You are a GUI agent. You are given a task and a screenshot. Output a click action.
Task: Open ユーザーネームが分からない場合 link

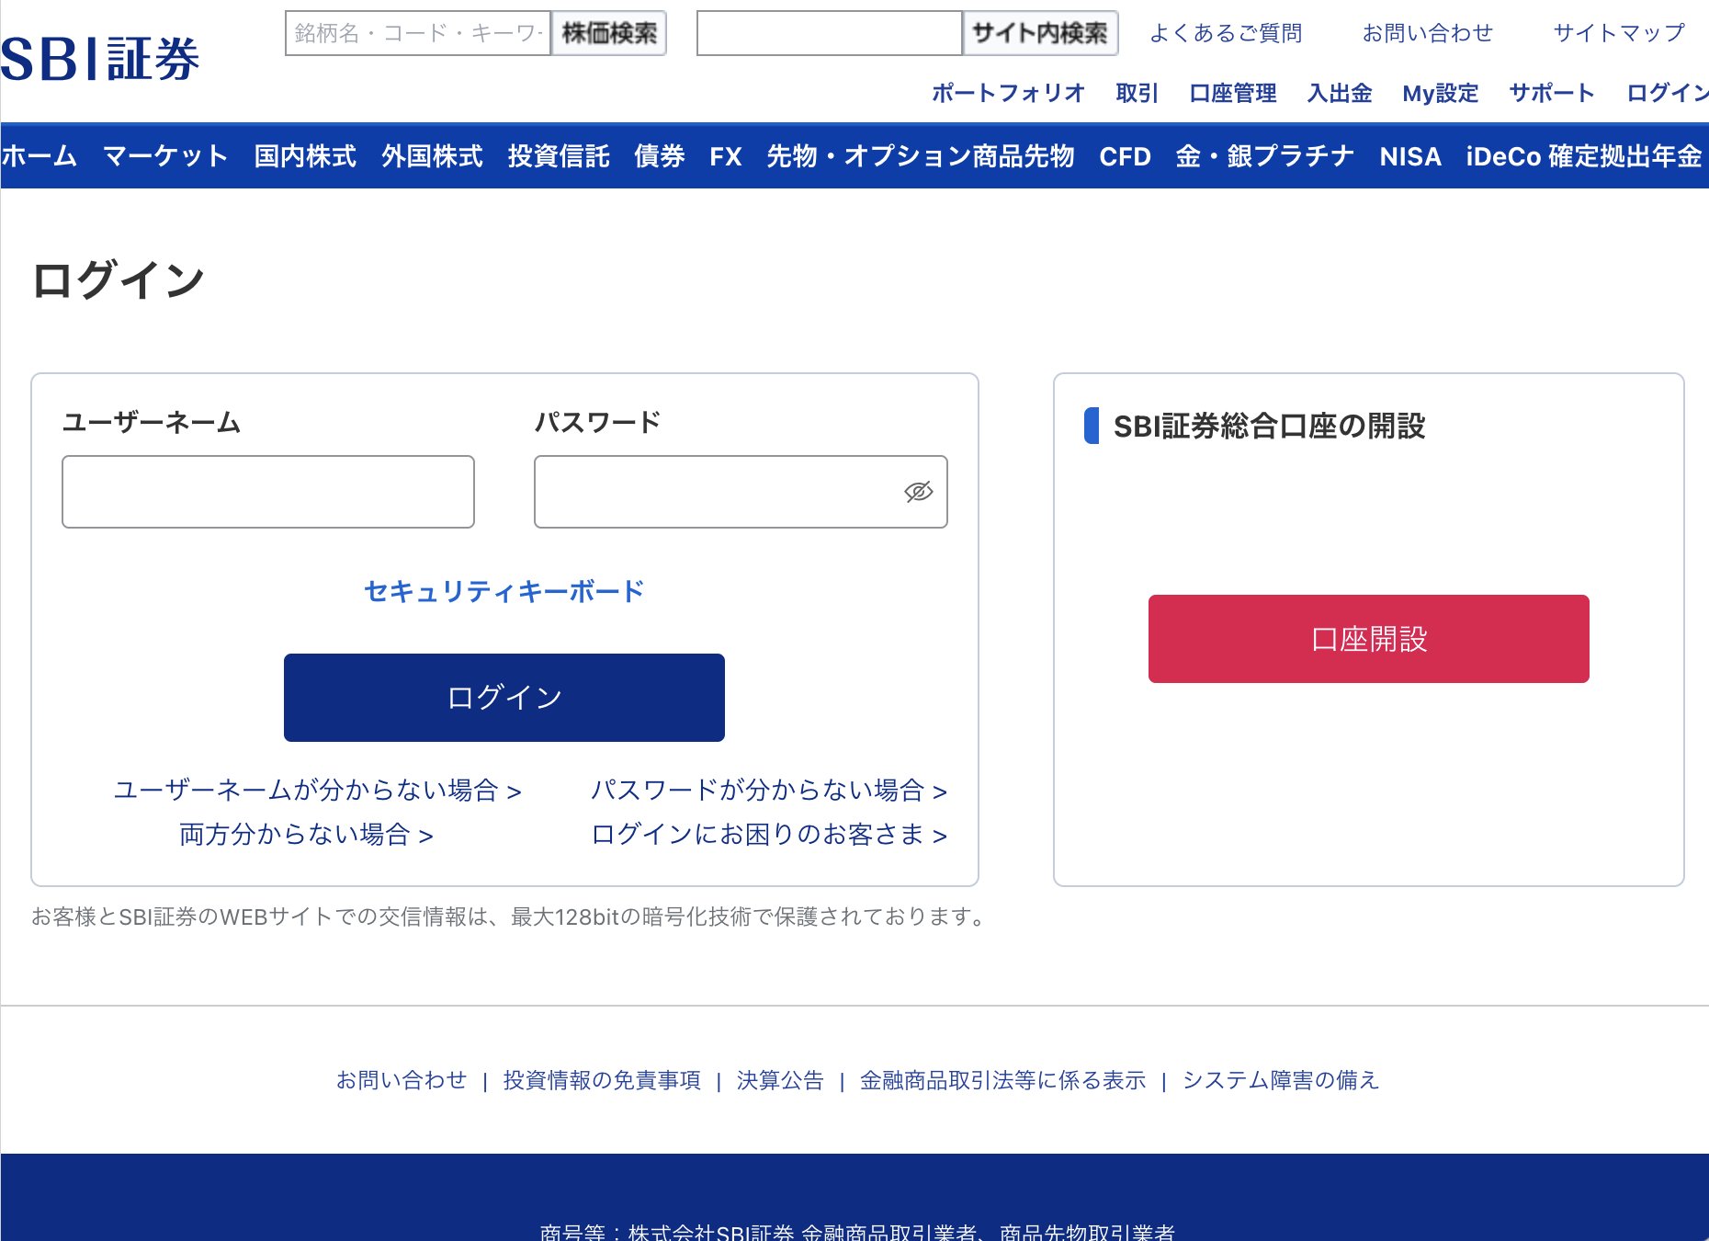pos(317,790)
